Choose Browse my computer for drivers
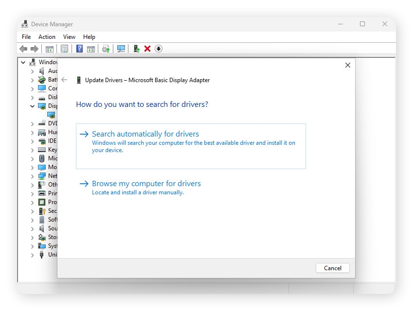This screenshot has width=413, height=311. coord(191,188)
